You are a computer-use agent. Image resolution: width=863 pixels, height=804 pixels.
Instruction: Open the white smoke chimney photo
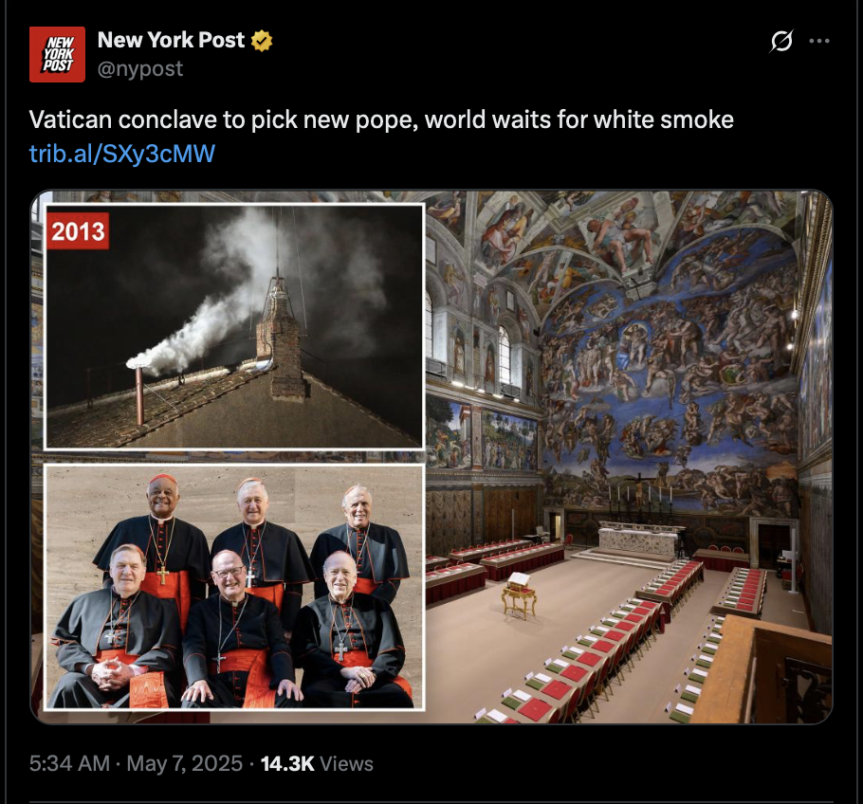click(234, 327)
